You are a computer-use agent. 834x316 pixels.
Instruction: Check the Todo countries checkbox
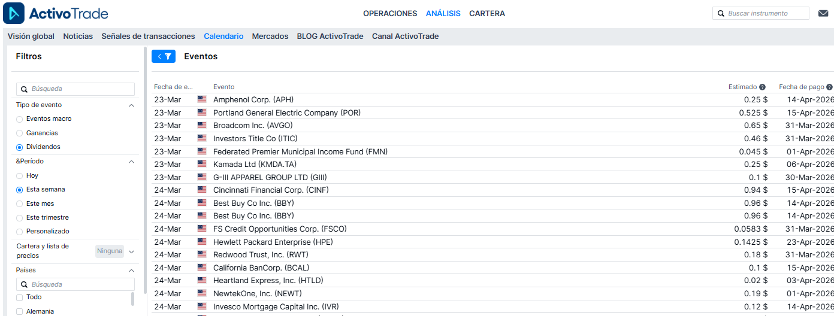(20, 297)
